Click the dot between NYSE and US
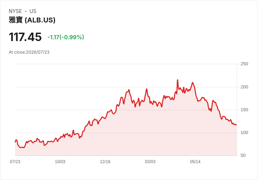The height and width of the screenshot is (180, 258). (x=26, y=11)
